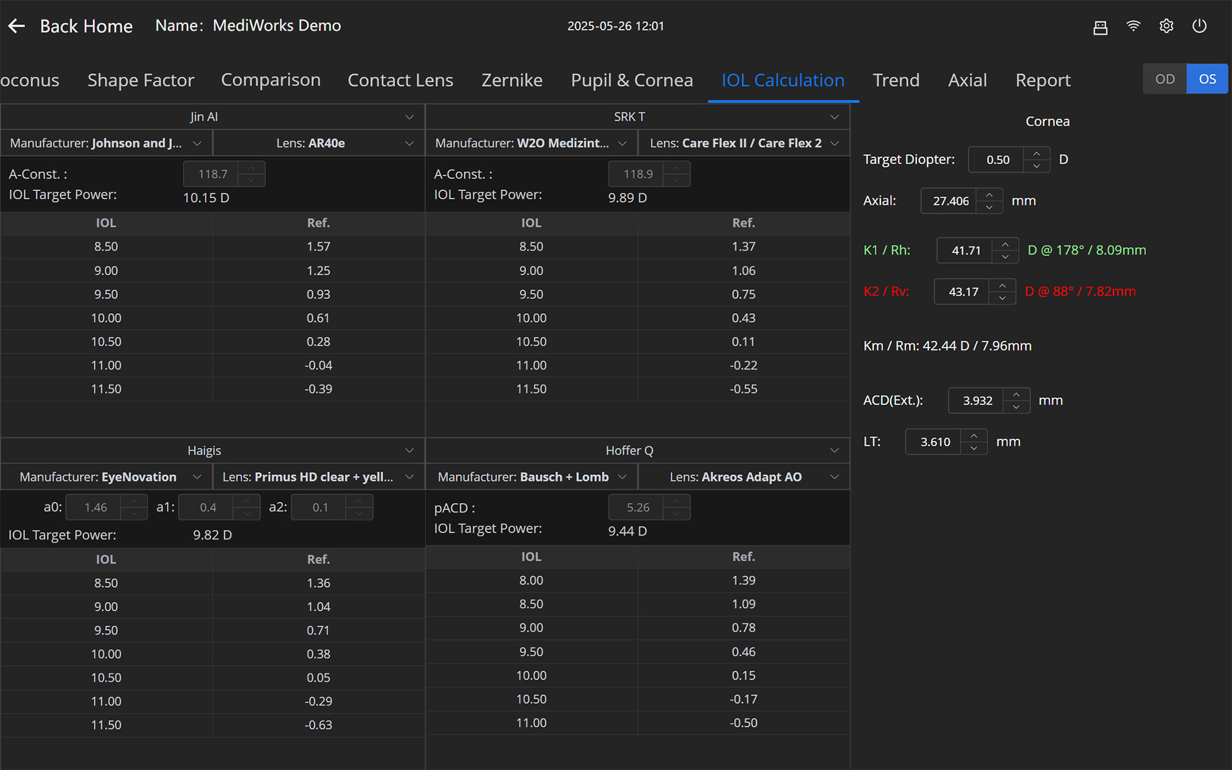Click the pACD 5.26 field
This screenshot has height=770, width=1232.
pyautogui.click(x=637, y=508)
